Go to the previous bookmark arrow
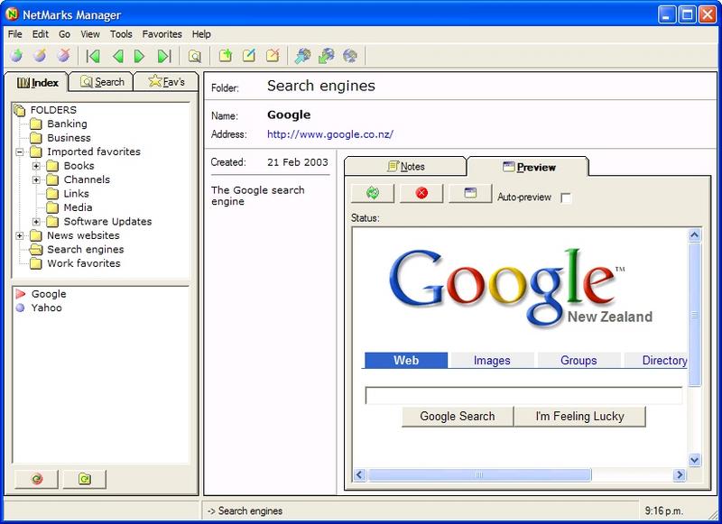This screenshot has height=524, width=722. coord(117,56)
